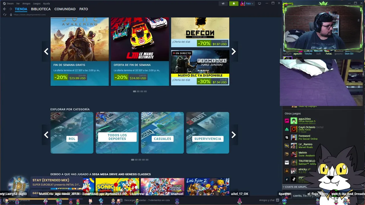
Task: Show previous featured offers with left arrow
Action: (46, 52)
